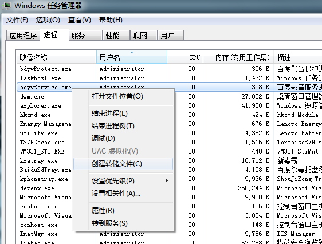
Task: Open the 文件(F) menu
Action: (17, 20)
